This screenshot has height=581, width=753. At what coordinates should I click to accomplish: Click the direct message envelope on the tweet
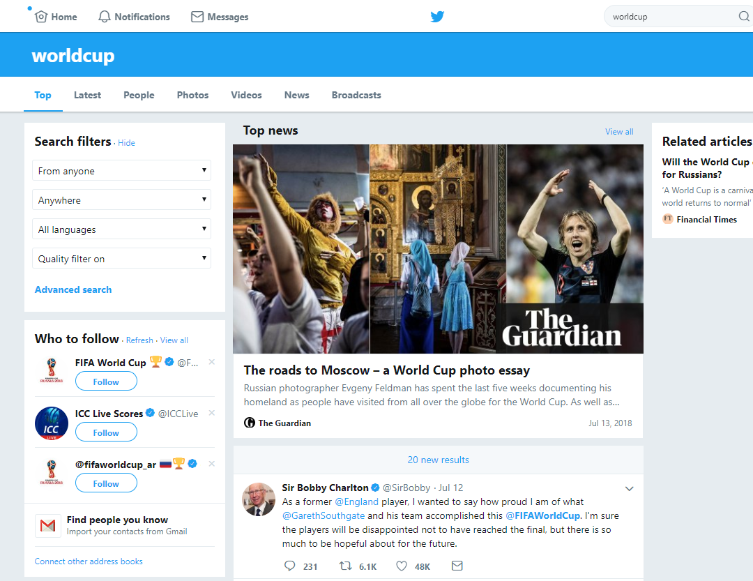[x=457, y=566]
